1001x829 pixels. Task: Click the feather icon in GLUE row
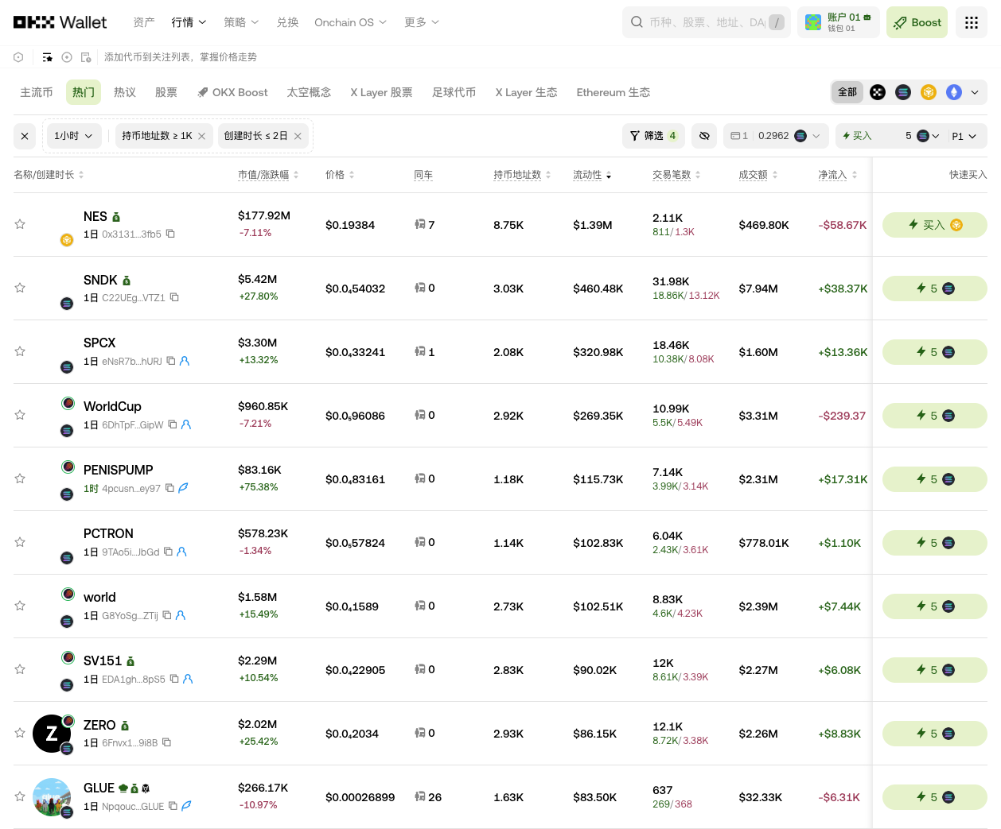[x=186, y=806]
